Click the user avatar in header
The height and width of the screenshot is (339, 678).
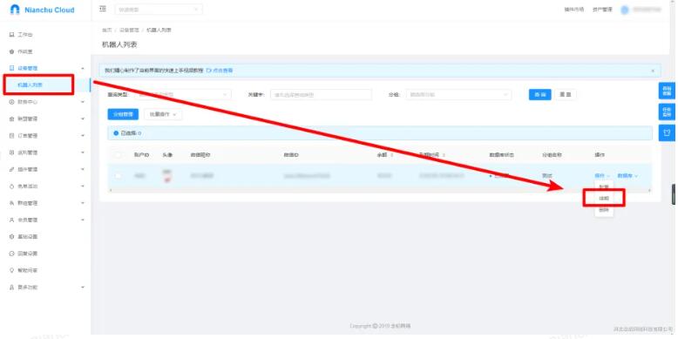click(x=624, y=10)
